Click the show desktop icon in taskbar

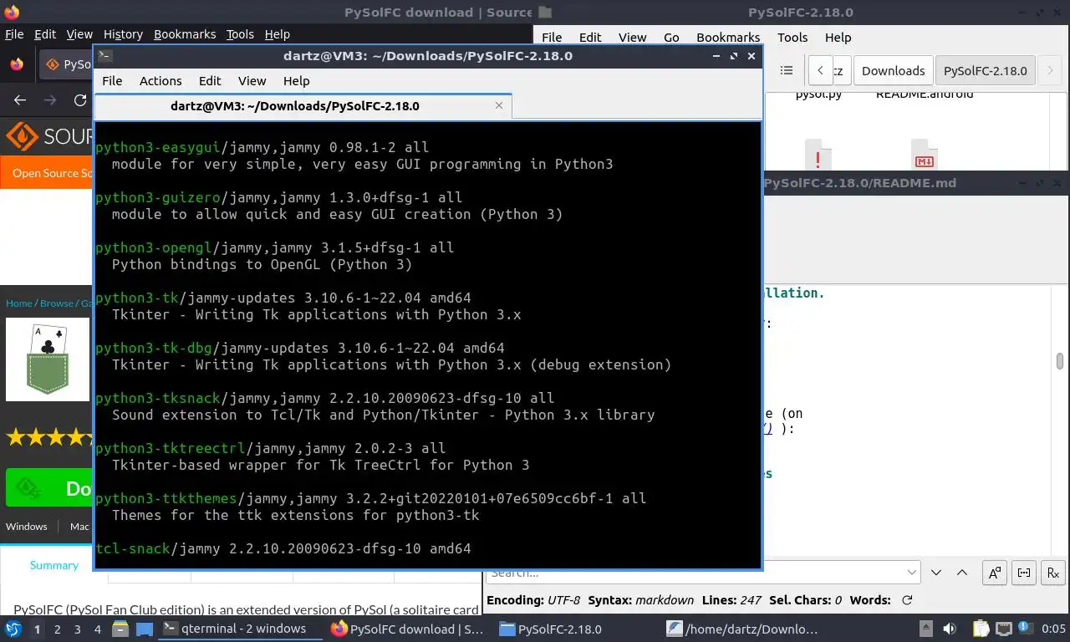pos(144,629)
